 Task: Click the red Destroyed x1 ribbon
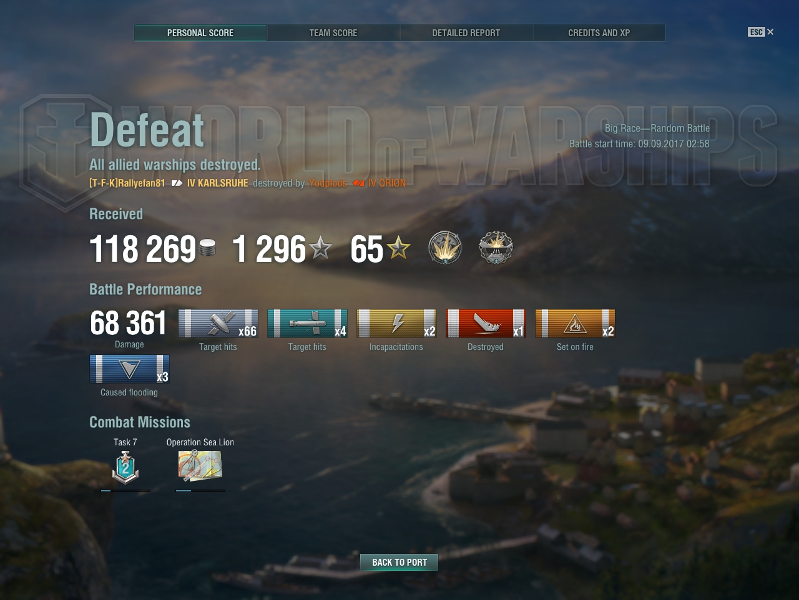coord(486,324)
